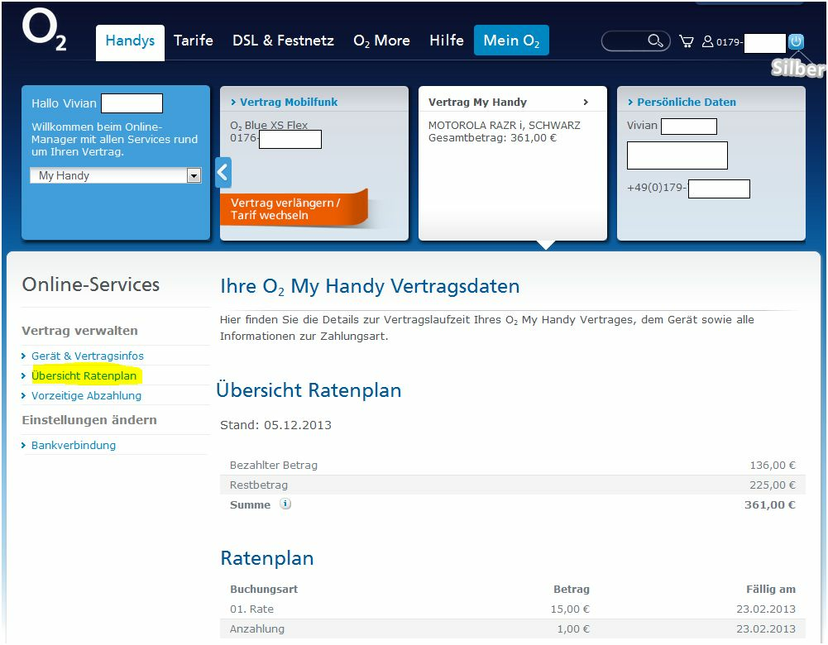Click the Anzahlung amount 1,00 €
The height and width of the screenshot is (645, 828).
pos(573,628)
